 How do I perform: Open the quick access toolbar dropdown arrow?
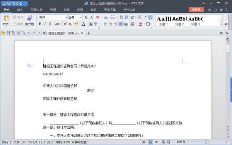point(39,33)
